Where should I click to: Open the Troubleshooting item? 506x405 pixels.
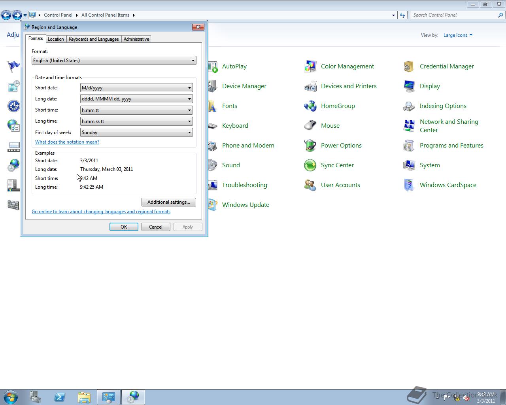point(244,185)
